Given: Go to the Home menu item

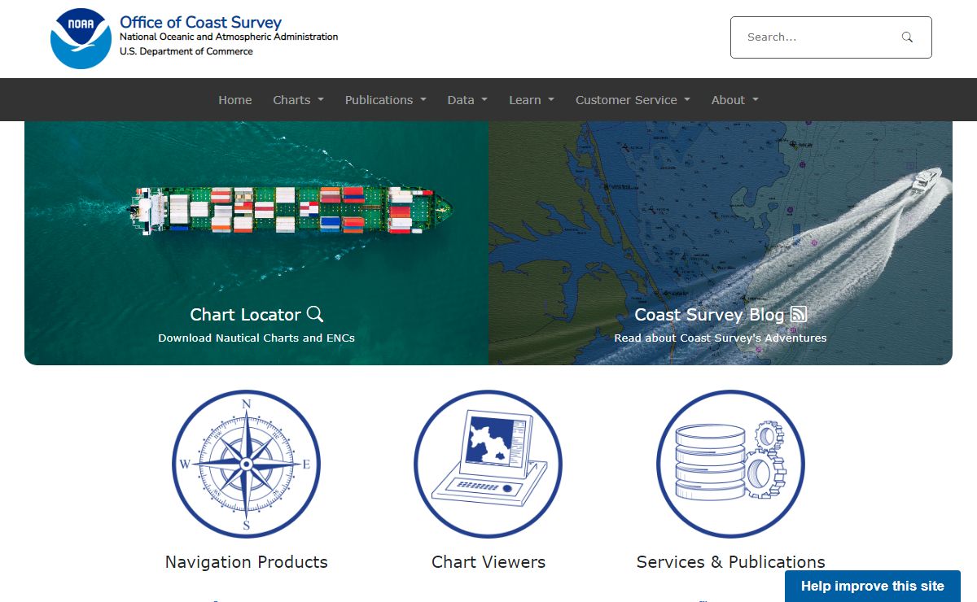Looking at the screenshot, I should (235, 100).
